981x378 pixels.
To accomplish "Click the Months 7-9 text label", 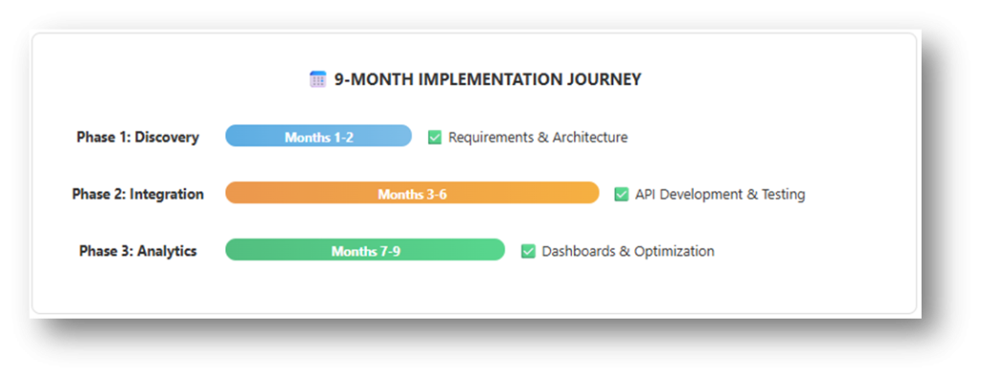I will tap(366, 251).
